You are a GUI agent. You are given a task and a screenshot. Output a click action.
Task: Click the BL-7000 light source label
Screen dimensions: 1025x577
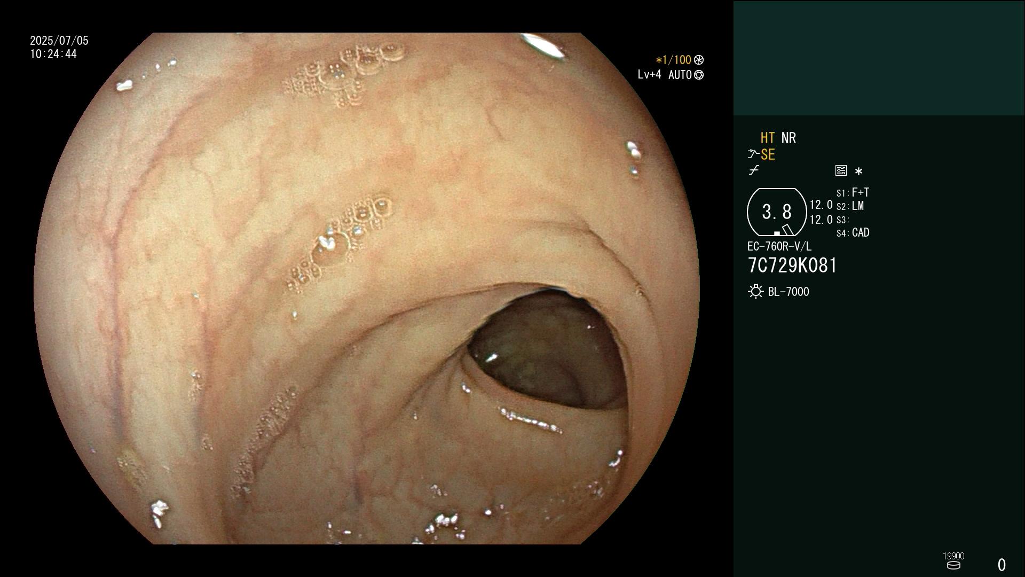(789, 292)
